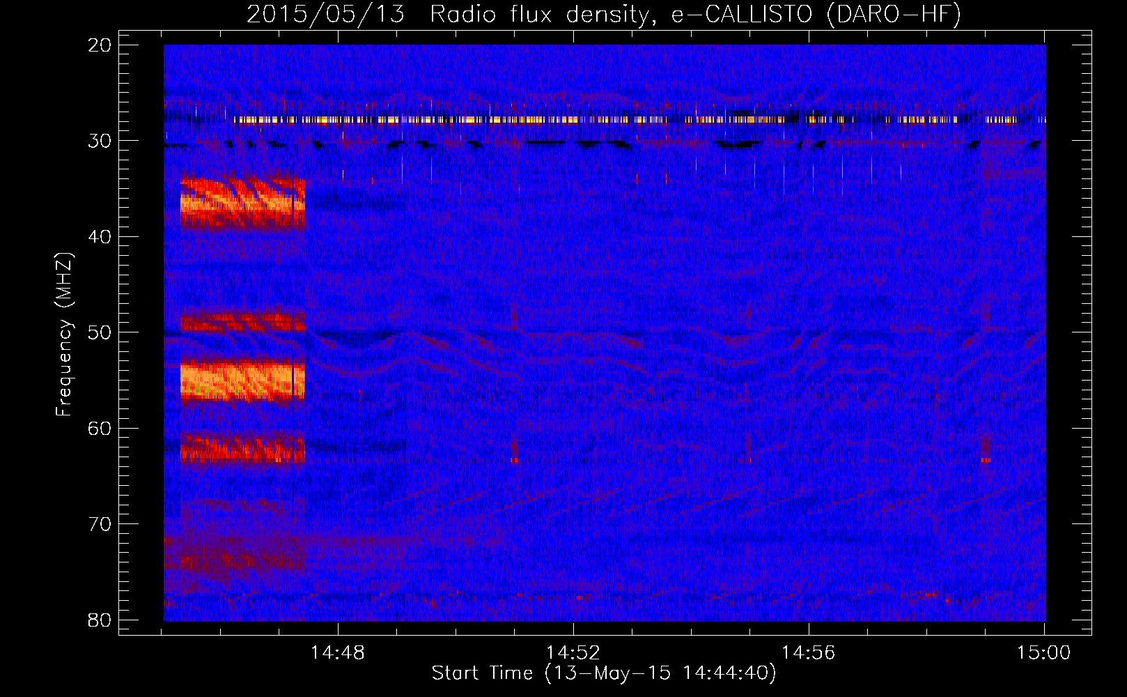Click the 'Frequency (MHZ)' axis label
Screen dimensions: 1127x697
pyautogui.click(x=64, y=334)
